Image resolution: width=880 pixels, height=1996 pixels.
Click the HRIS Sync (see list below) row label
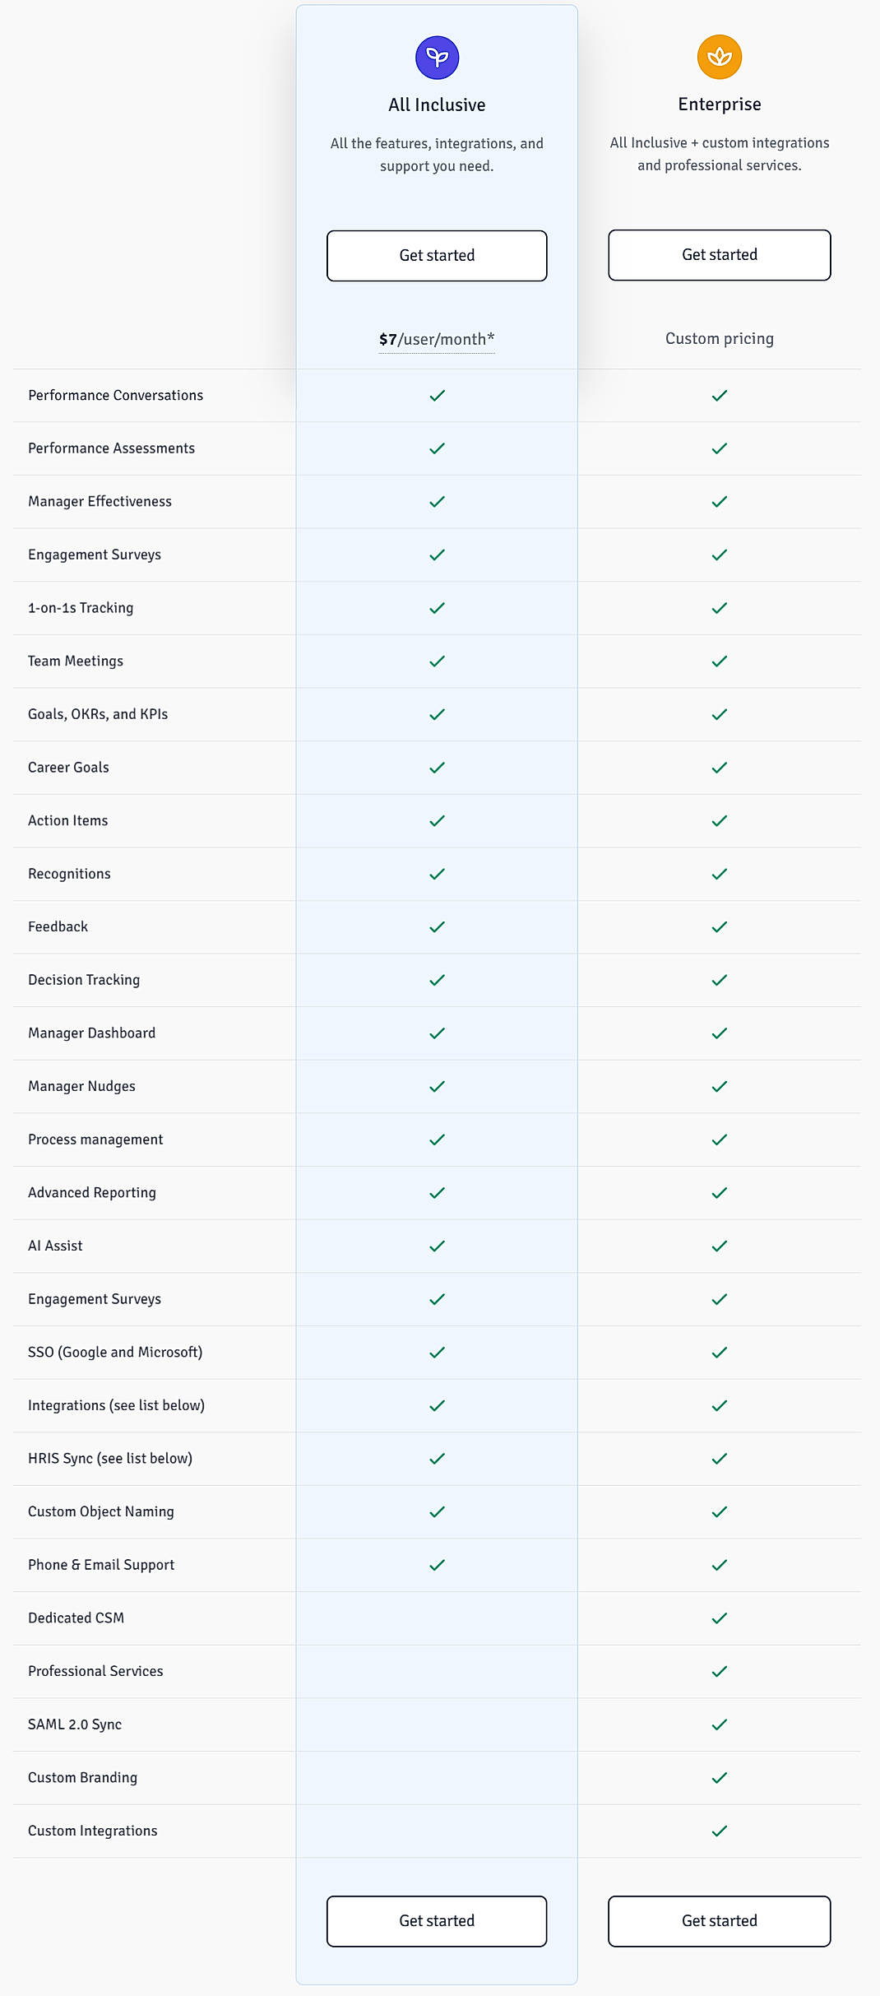pos(110,1458)
